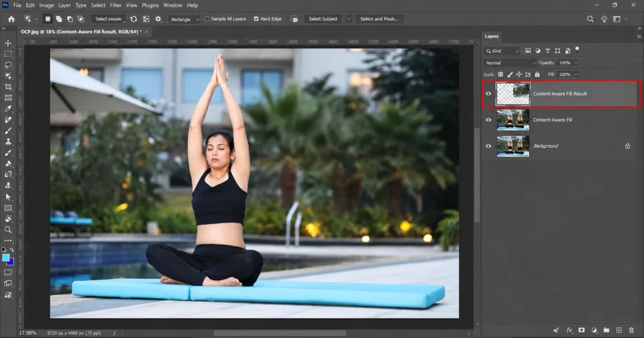
Task: Select the Path Selection arrow tool
Action: point(8,197)
